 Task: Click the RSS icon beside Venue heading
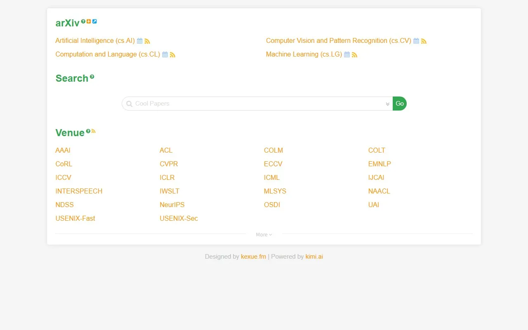tap(94, 131)
